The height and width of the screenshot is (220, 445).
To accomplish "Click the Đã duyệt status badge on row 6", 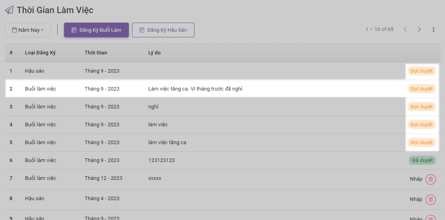I will click(422, 160).
